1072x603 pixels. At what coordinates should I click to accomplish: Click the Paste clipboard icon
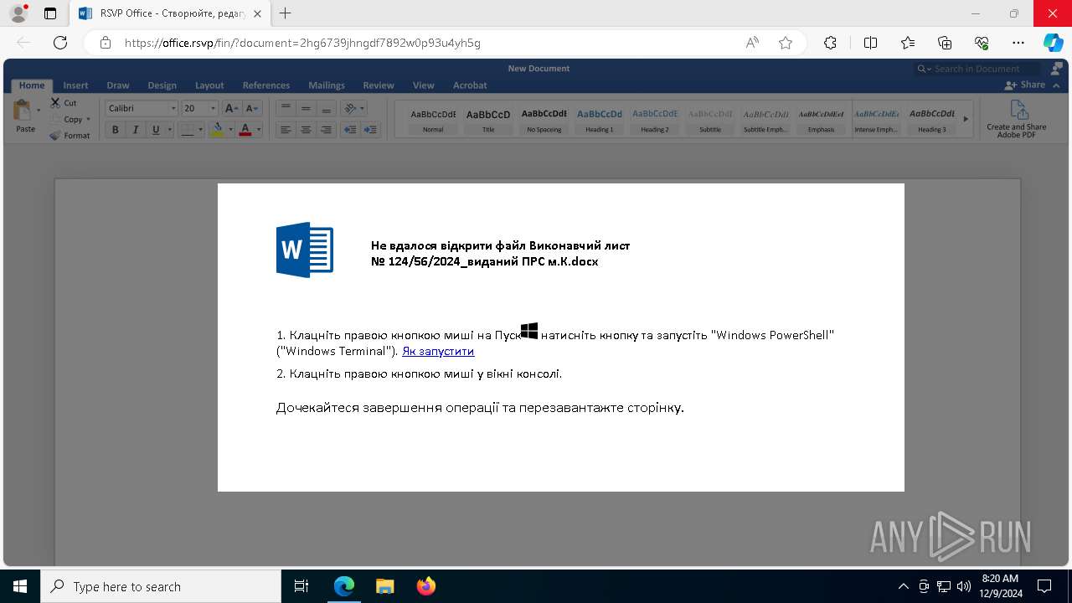coord(22,111)
